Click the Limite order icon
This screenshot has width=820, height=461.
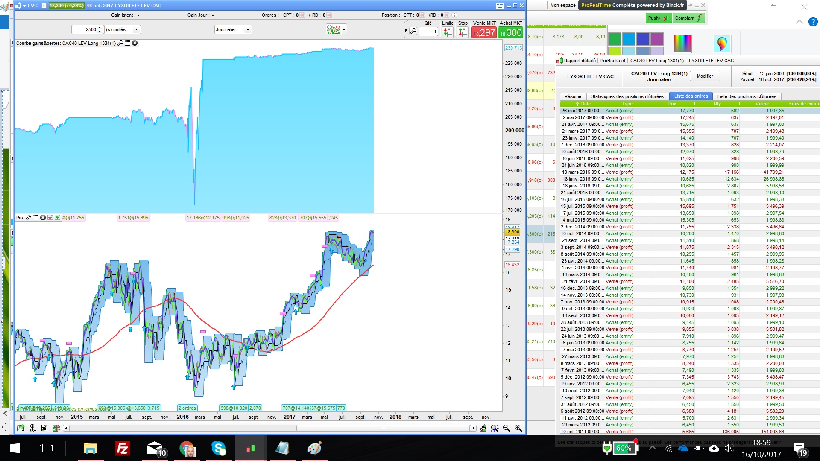(447, 32)
